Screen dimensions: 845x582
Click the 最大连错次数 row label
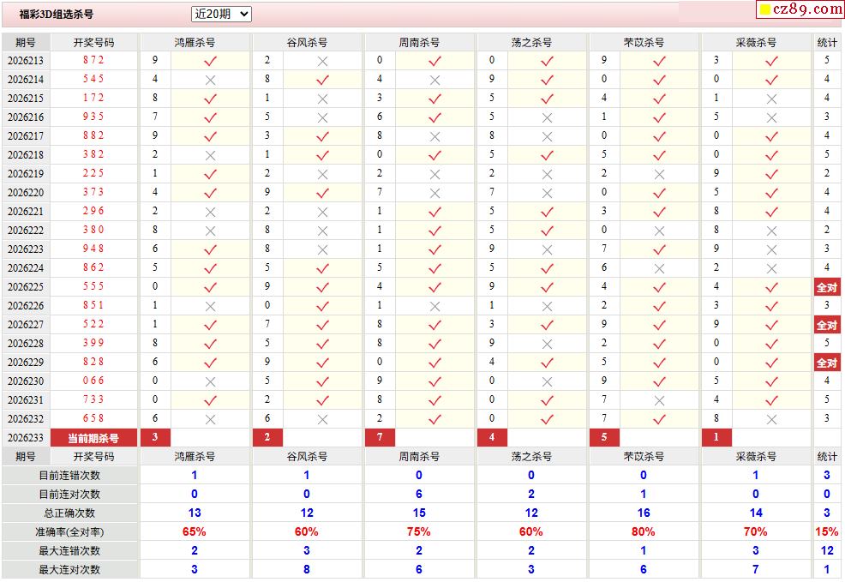[69, 551]
